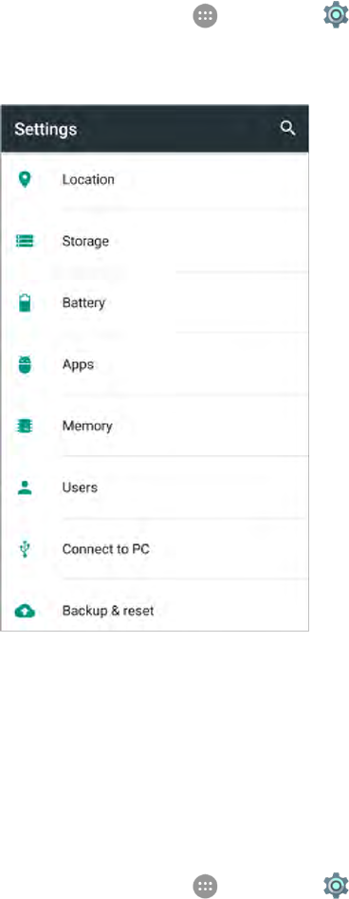This screenshot has width=349, height=899.
Task: Click the Storage bars icon
Action: (x=25, y=242)
